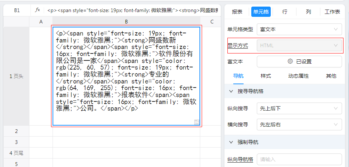349x167 pixels.
Task: Open the 显示方式 HTML dropdown
Action: pyautogui.click(x=299, y=45)
